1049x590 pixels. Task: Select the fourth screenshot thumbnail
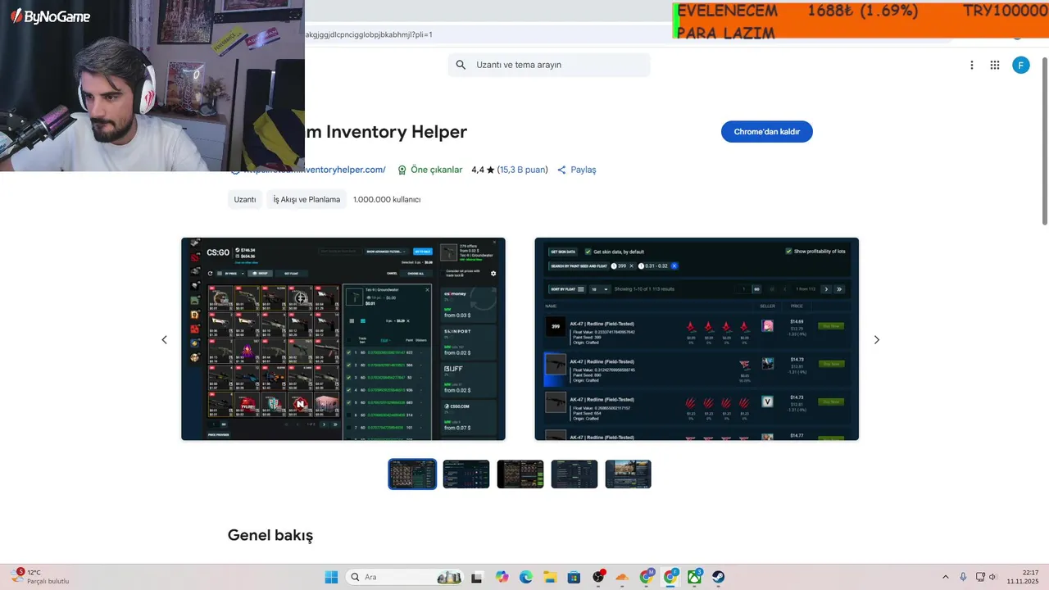pos(574,474)
